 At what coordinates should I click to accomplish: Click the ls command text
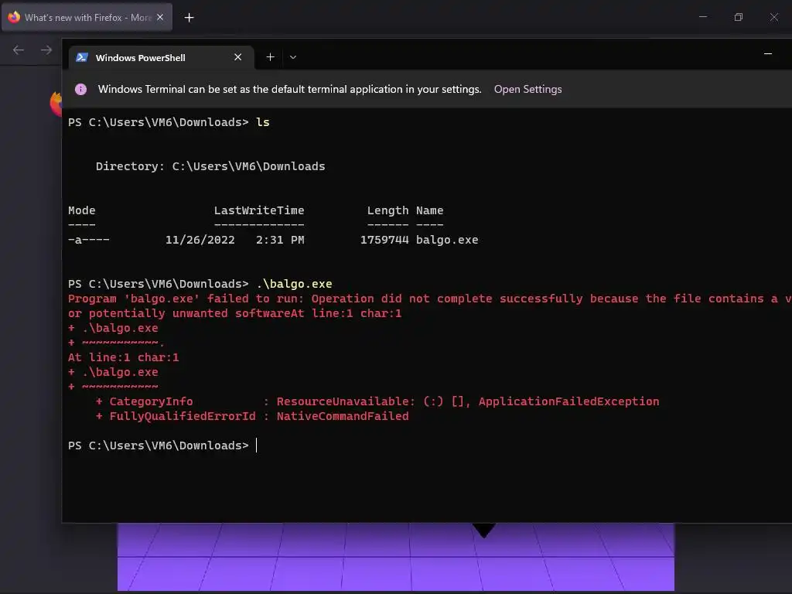[x=263, y=122]
